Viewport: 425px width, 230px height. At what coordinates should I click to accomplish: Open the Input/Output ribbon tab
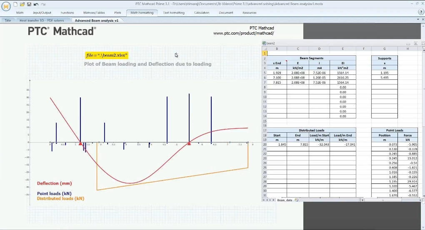pyautogui.click(x=42, y=13)
